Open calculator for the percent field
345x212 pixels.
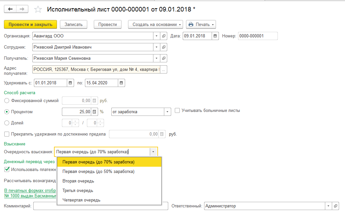pyautogui.click(x=94, y=112)
